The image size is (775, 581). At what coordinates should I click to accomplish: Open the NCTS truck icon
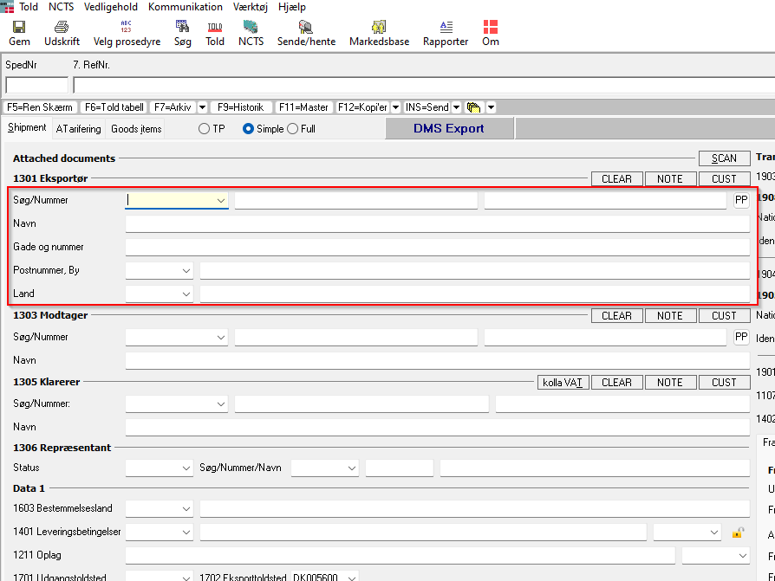coord(251,27)
